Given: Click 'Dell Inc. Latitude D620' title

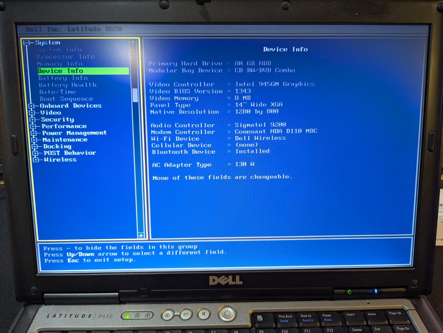Looking at the screenshot, I should click(74, 29).
